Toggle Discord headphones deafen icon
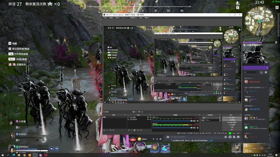Viewport: 280px width, 157px height. (x=157, y=139)
